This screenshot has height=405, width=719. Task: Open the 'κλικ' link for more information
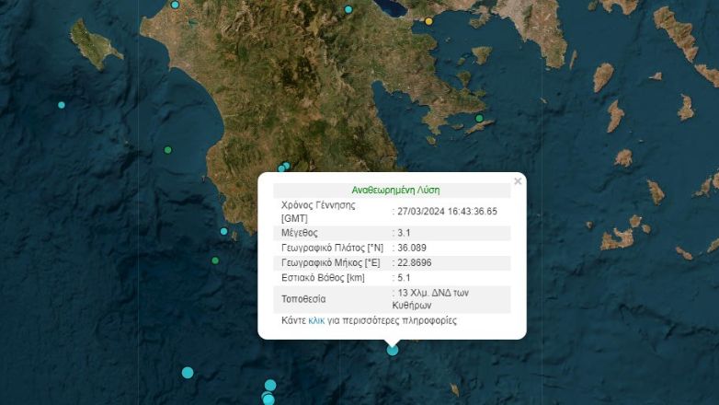[x=316, y=320]
